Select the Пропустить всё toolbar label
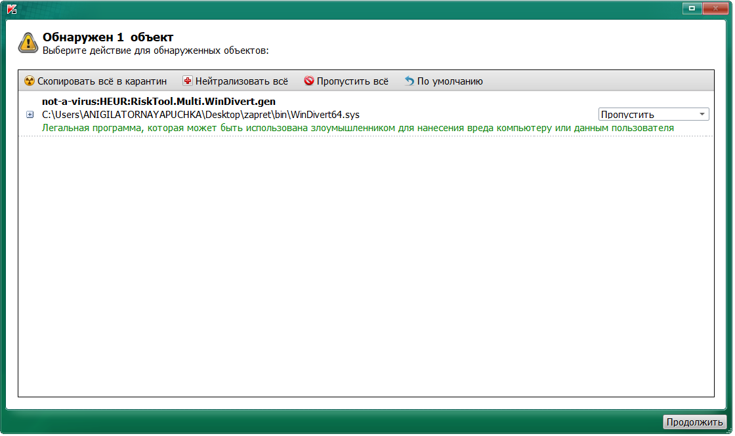The image size is (735, 436). click(x=352, y=81)
